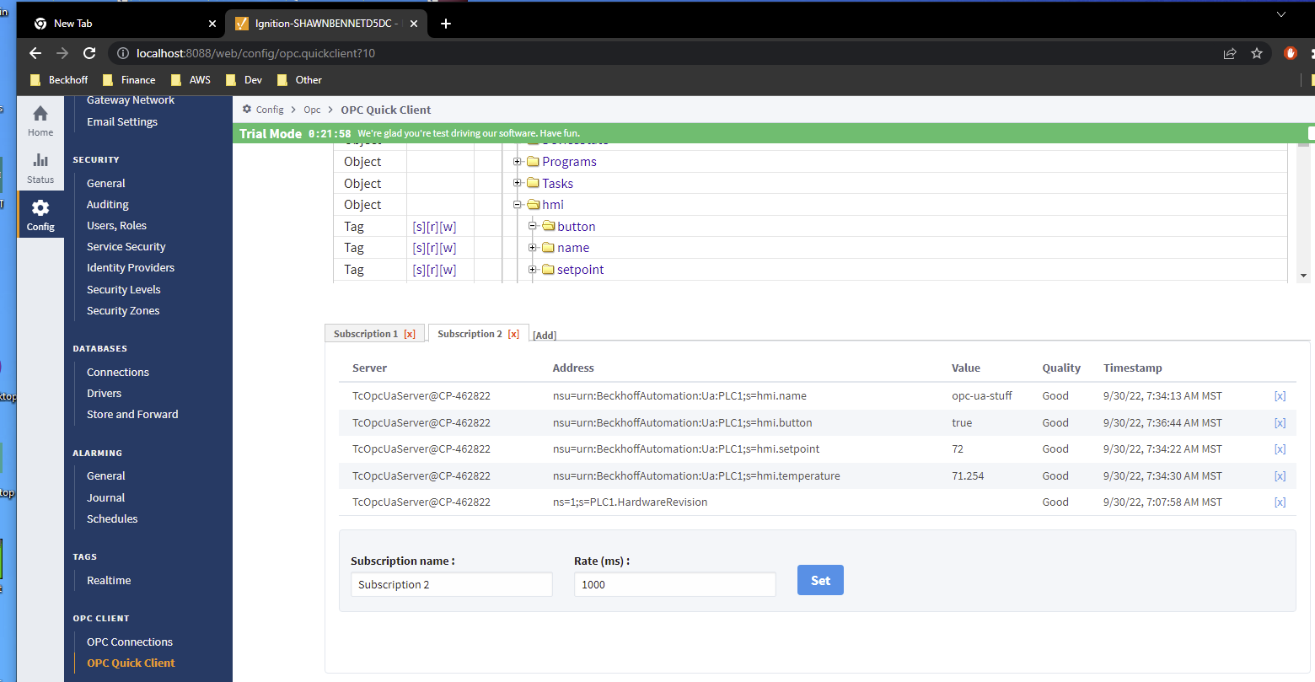Click the browser address bar URL
This screenshot has width=1315, height=682.
pos(255,53)
